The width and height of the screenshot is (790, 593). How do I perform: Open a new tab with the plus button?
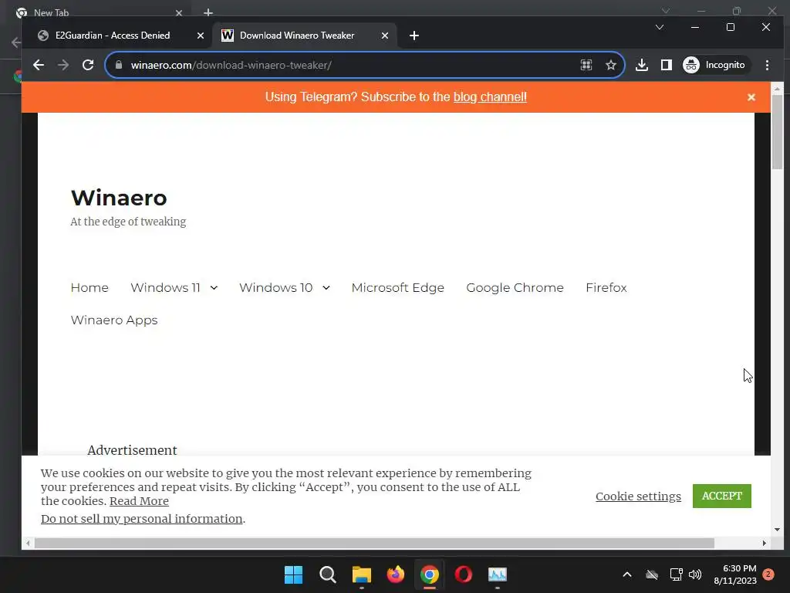click(414, 36)
